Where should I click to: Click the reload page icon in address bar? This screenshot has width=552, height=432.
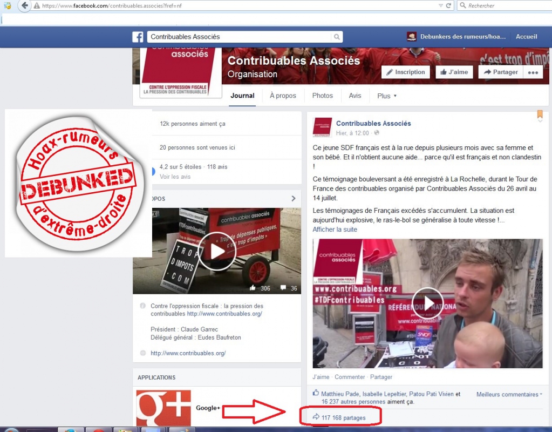448,5
